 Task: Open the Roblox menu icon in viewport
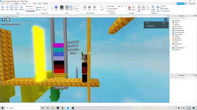click(3, 20)
